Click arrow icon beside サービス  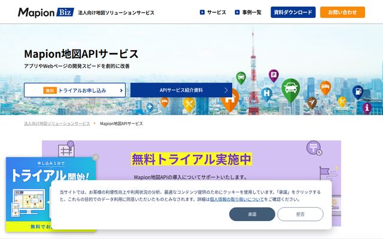tap(202, 12)
